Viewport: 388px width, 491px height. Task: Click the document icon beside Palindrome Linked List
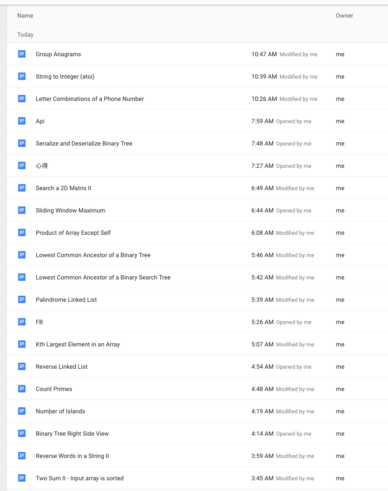[x=21, y=299]
